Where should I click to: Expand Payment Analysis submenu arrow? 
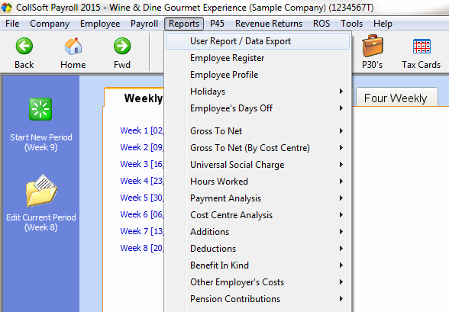click(341, 198)
